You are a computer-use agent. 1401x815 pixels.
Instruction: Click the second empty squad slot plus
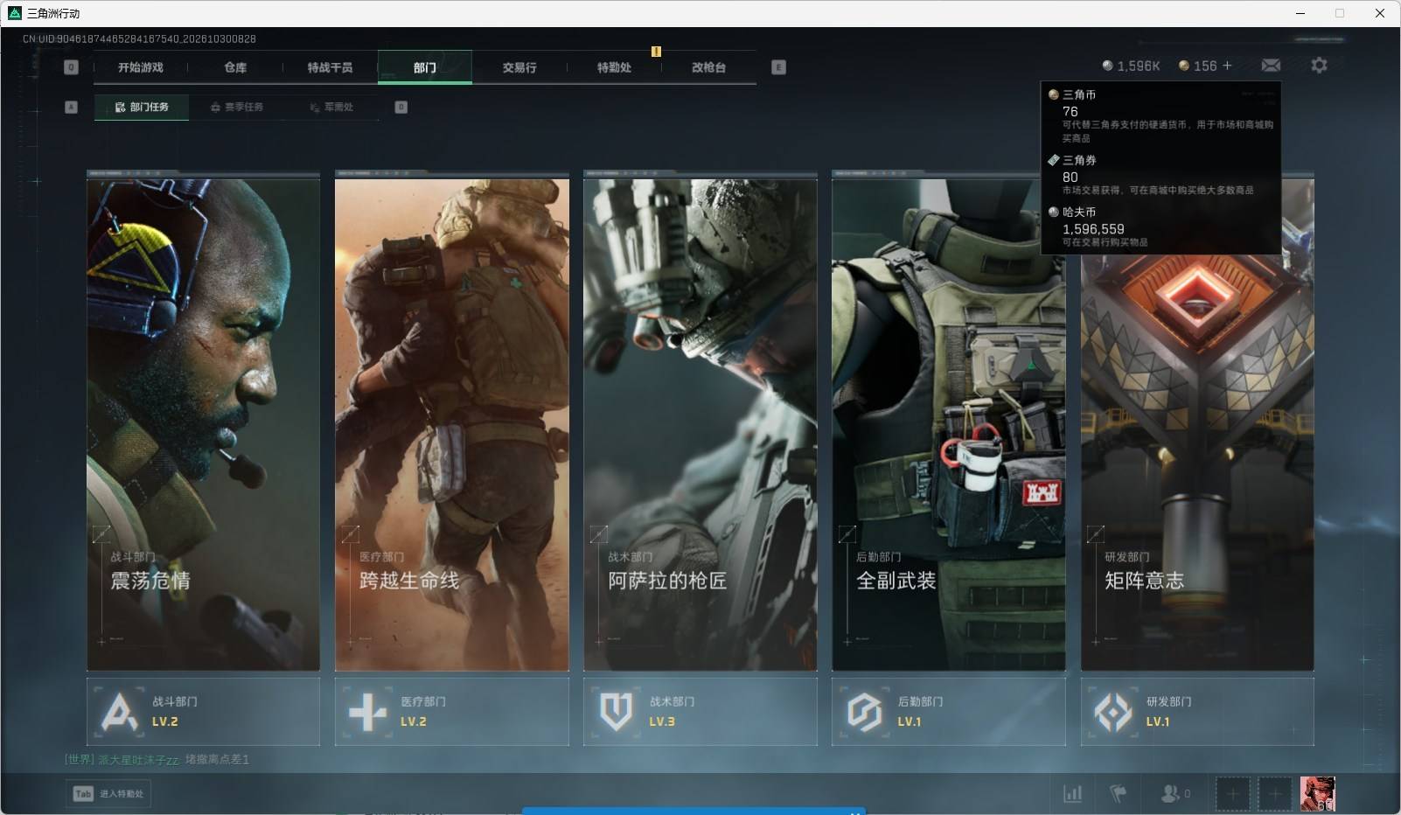1274,794
